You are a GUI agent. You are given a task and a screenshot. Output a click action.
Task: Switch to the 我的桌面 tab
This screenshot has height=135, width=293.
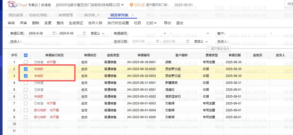(16, 15)
